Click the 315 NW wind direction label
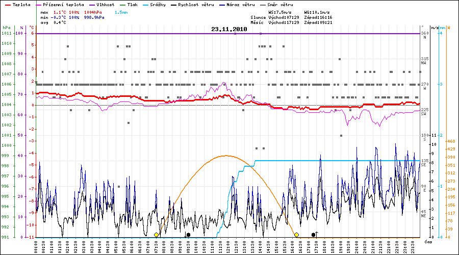 pyautogui.click(x=425, y=61)
